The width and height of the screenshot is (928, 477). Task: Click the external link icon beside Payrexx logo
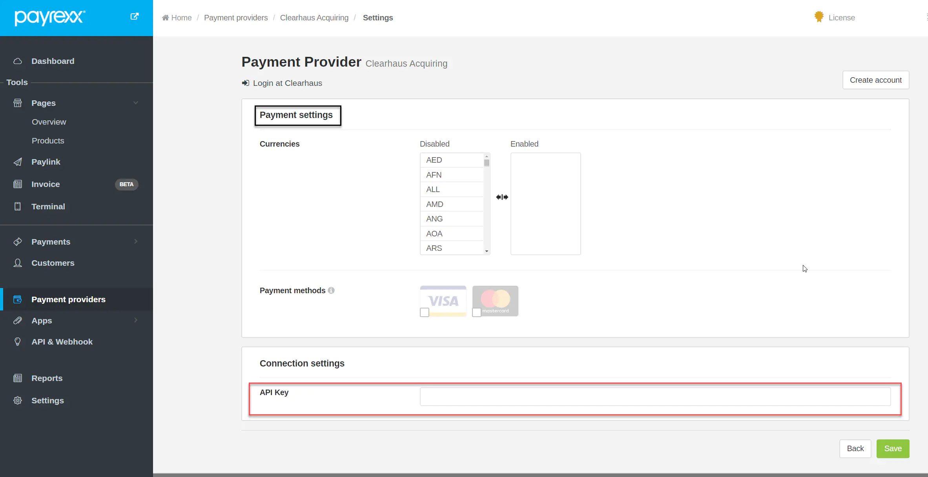134,16
